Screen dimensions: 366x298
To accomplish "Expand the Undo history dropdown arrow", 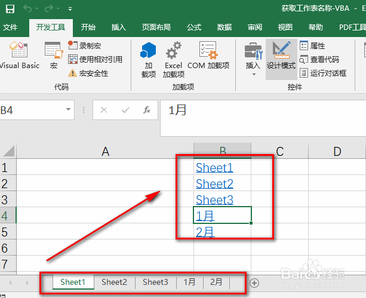I will point(37,9).
